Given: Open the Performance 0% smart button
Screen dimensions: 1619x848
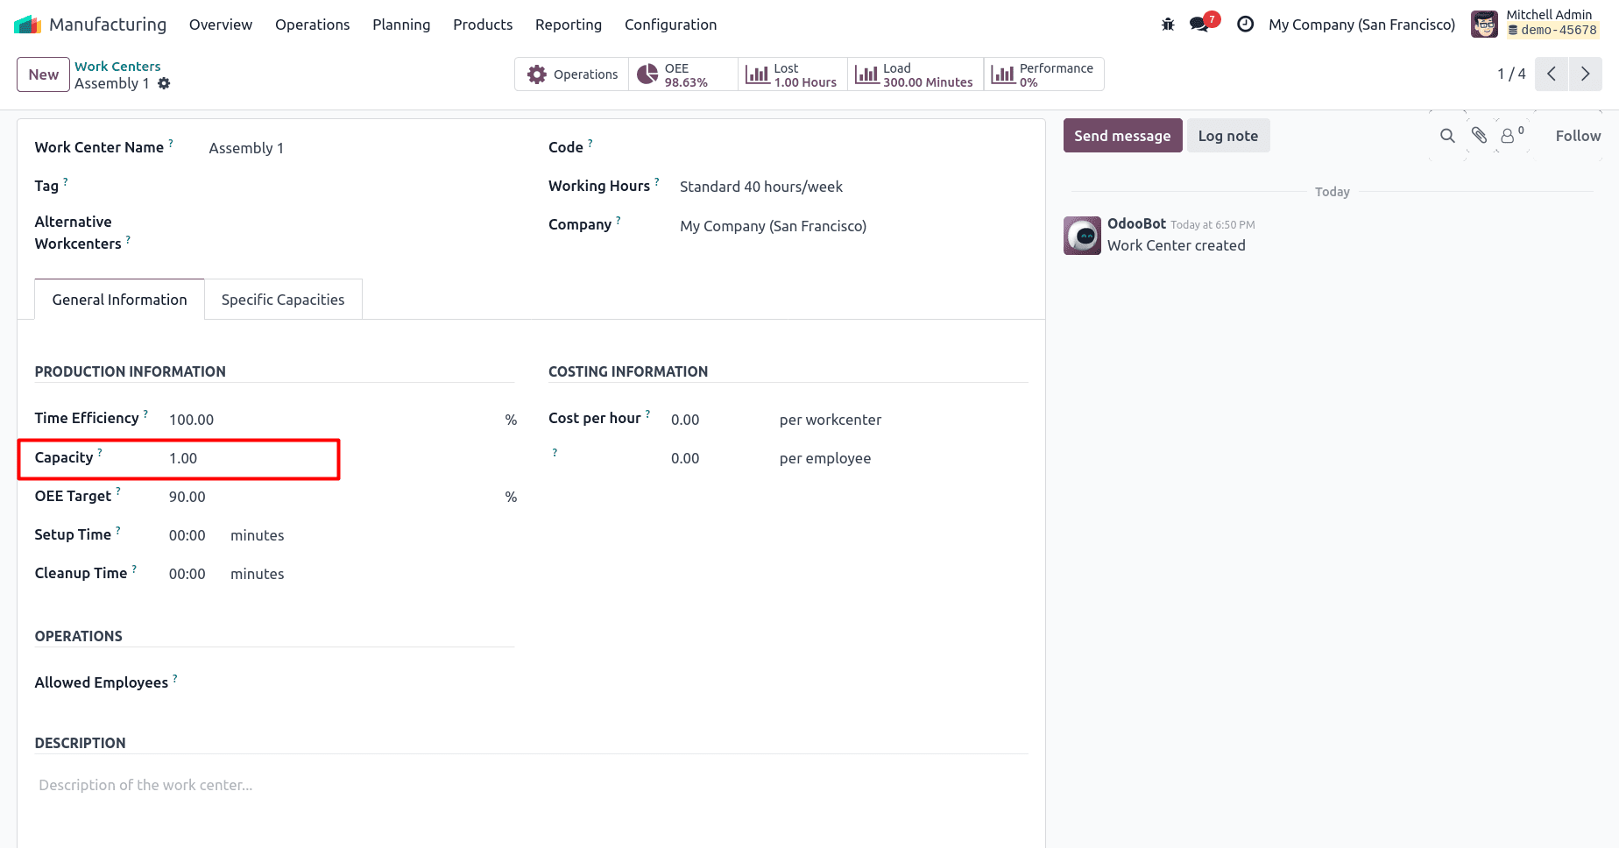Looking at the screenshot, I should click(1043, 74).
